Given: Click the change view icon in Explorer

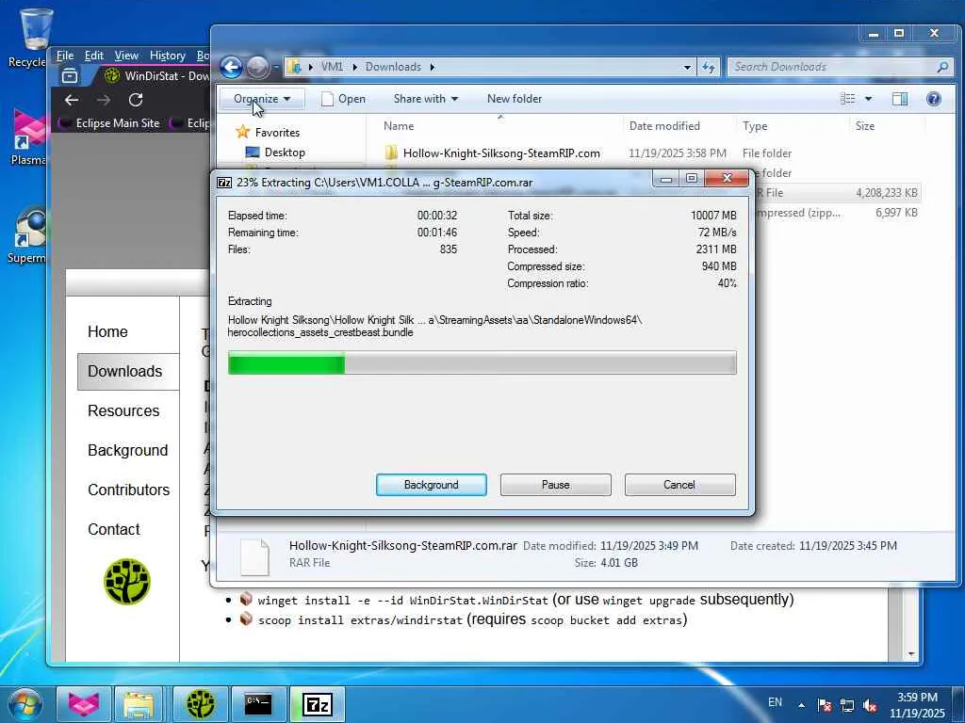Looking at the screenshot, I should click(x=847, y=98).
